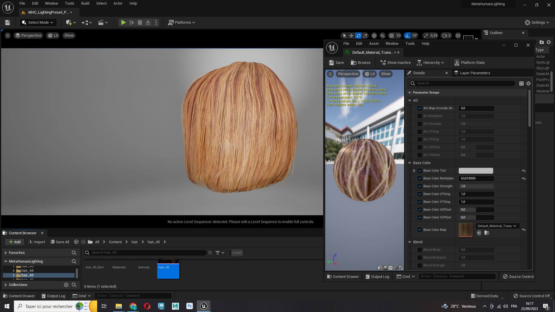Uncheck the Base Color Strength checkbox
The width and height of the screenshot is (555, 312).
coord(419,186)
